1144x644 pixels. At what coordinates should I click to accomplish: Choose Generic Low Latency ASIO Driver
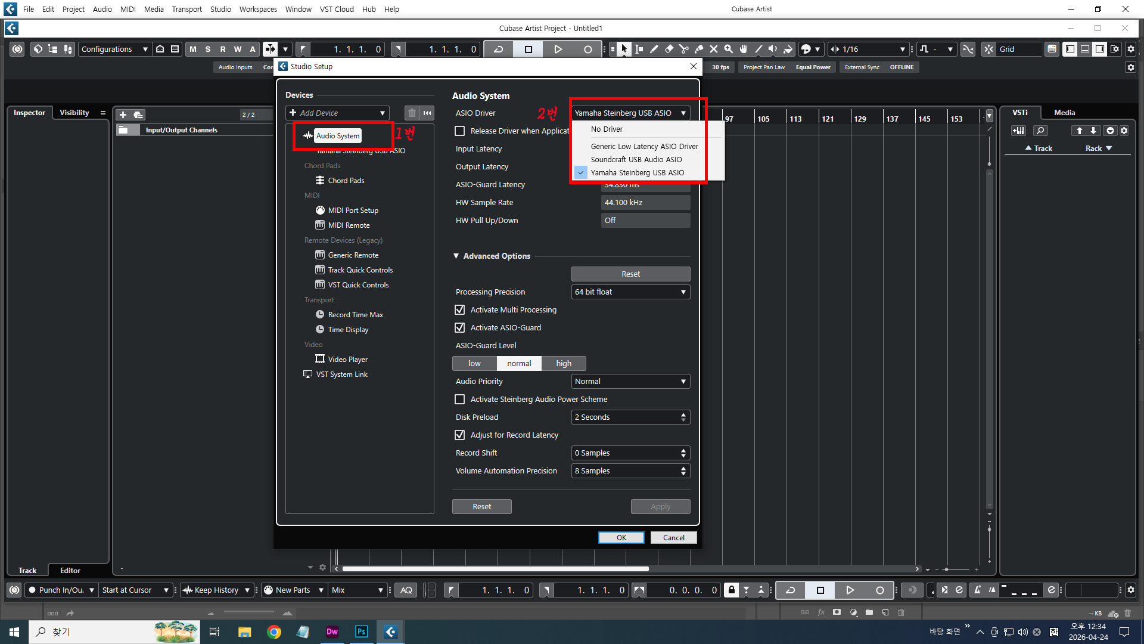(x=644, y=146)
